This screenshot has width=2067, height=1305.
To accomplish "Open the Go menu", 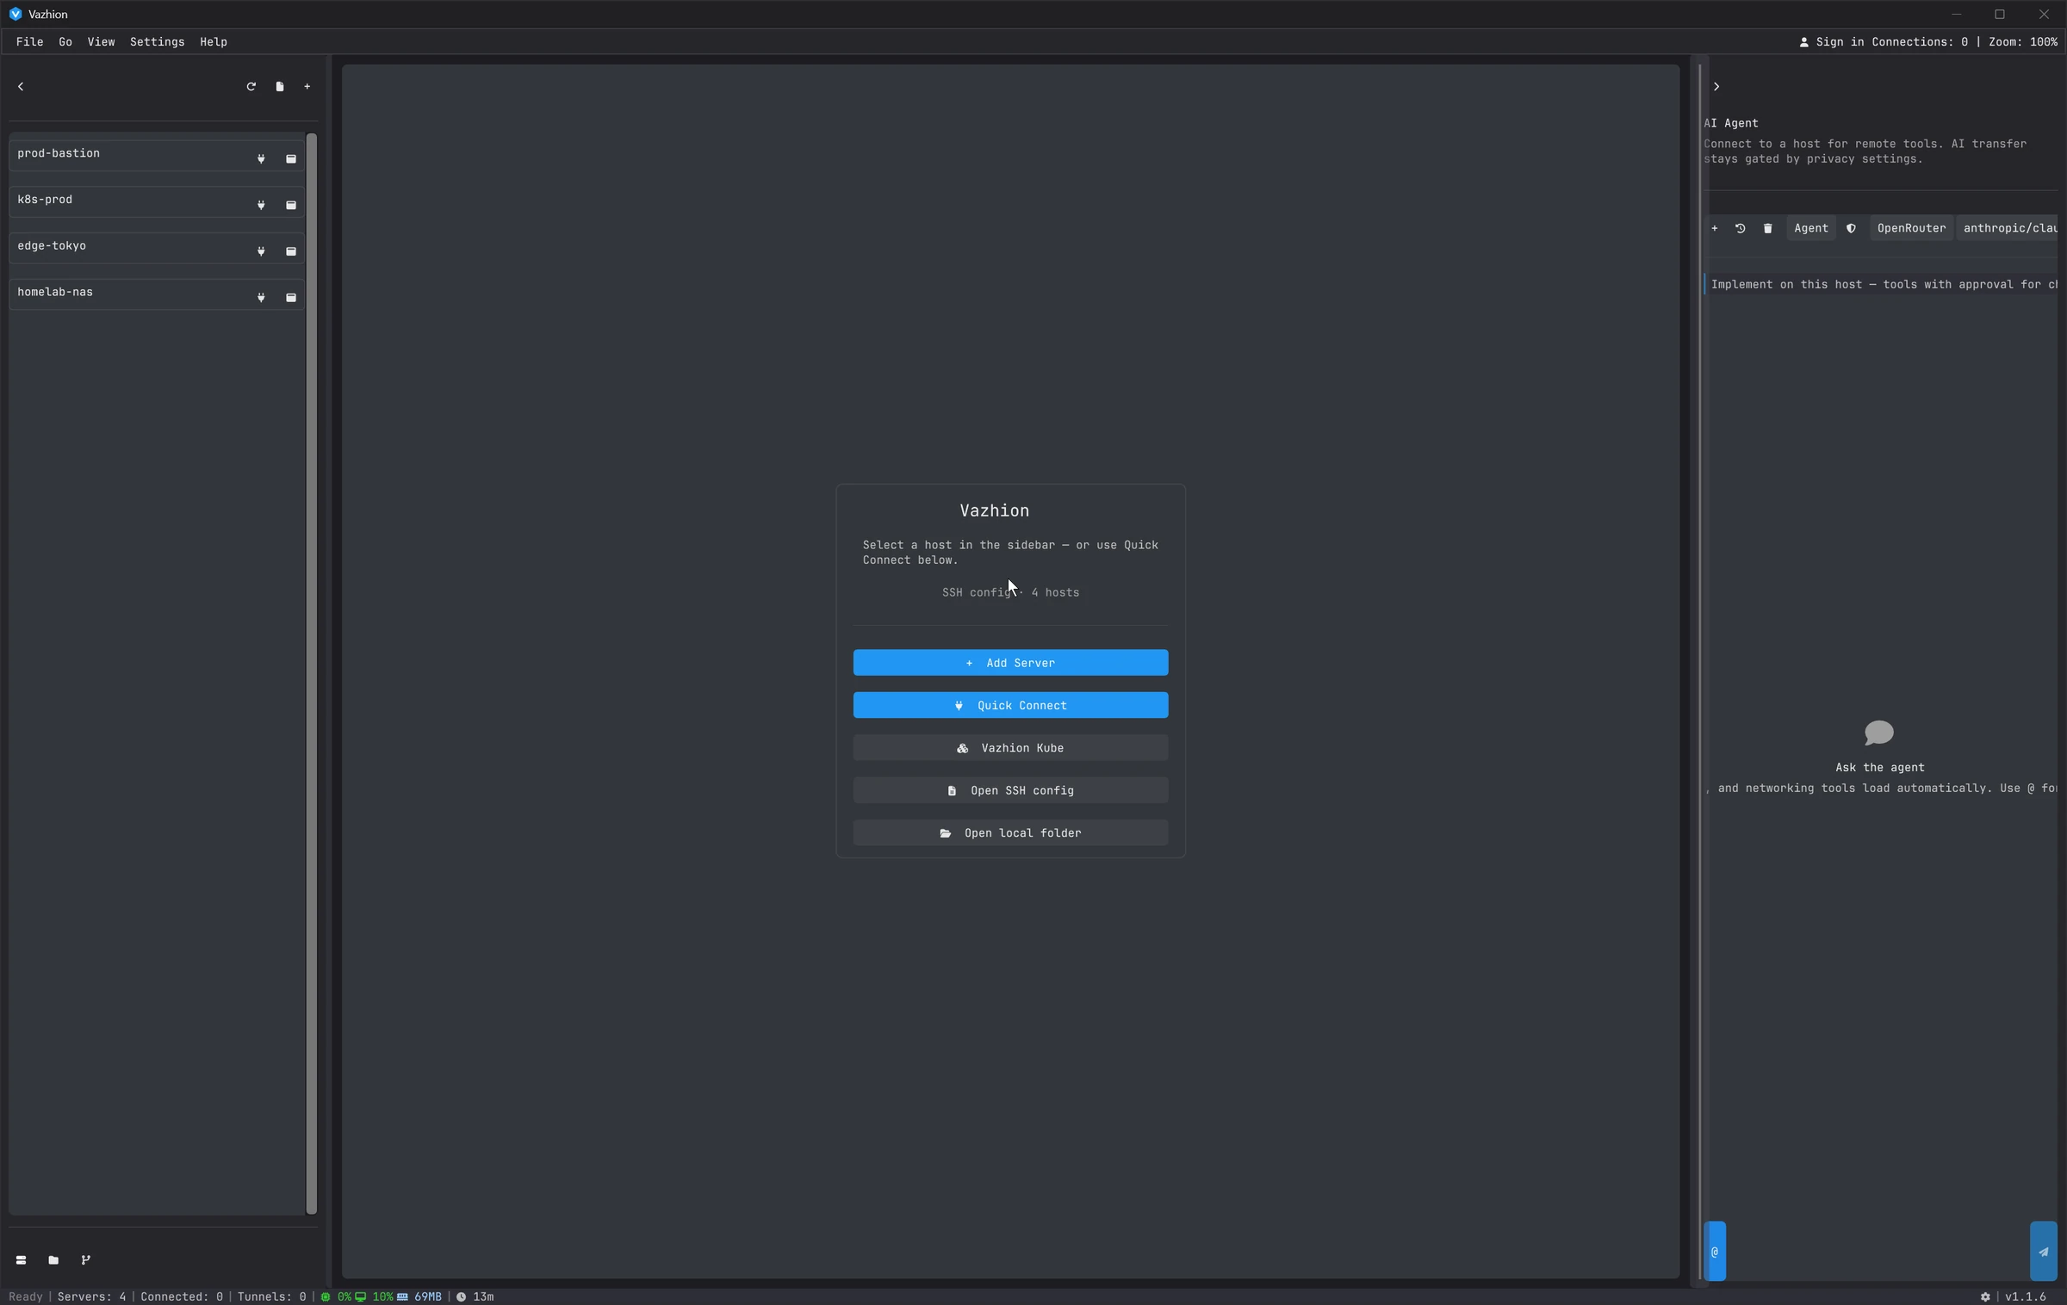I will pyautogui.click(x=65, y=41).
